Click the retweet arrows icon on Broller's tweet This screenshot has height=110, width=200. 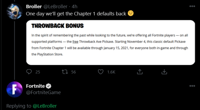pos(65,72)
